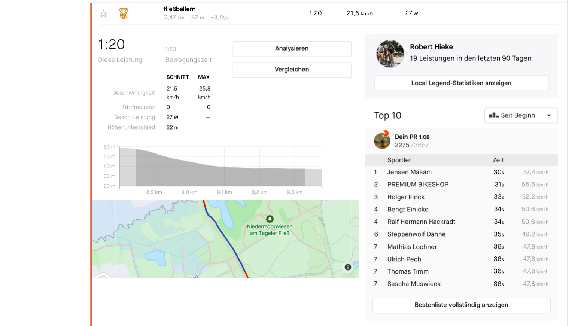
Task: Collapse the fließballern segment row title
Action: click(179, 9)
